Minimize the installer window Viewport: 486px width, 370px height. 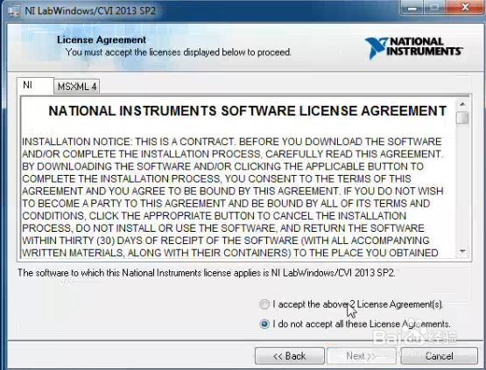coord(412,7)
